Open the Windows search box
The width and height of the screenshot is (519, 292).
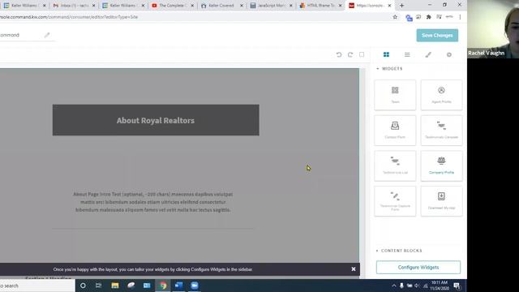[37, 286]
